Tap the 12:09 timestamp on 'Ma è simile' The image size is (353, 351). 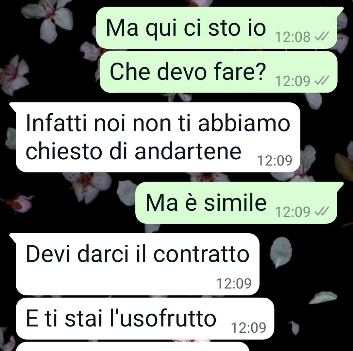point(293,212)
